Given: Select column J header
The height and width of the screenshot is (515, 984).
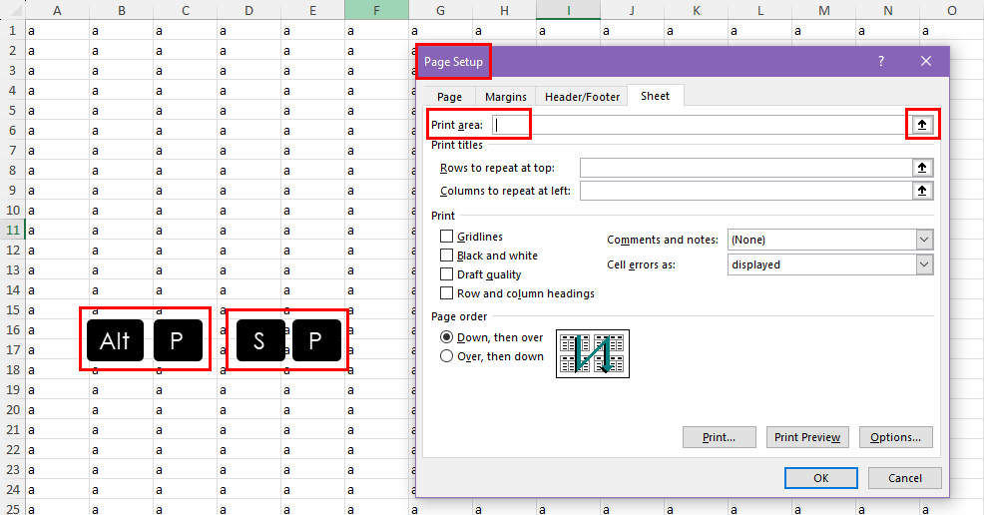Looking at the screenshot, I should tap(632, 10).
